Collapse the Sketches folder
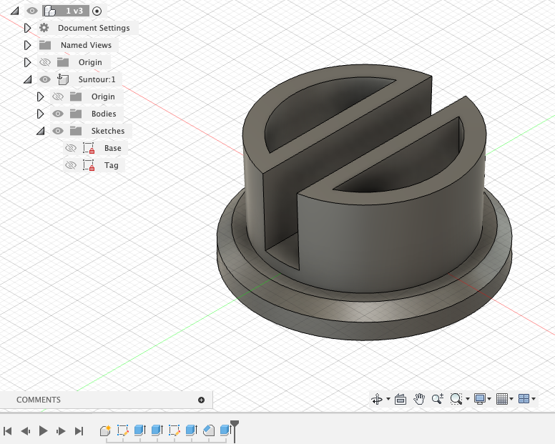This screenshot has width=555, height=444. pos(40,131)
